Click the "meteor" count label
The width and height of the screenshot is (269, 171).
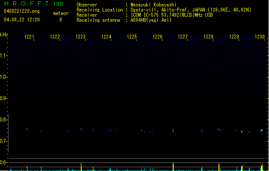click(61, 13)
